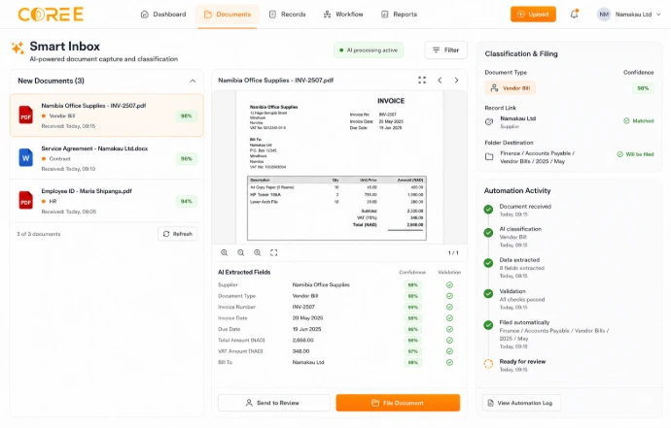Click the Validation activity checkmark
671x428 pixels.
pyautogui.click(x=488, y=293)
